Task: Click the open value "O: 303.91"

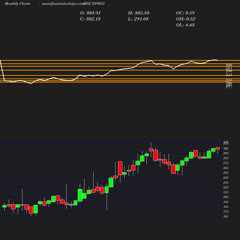Action: pos(90,13)
